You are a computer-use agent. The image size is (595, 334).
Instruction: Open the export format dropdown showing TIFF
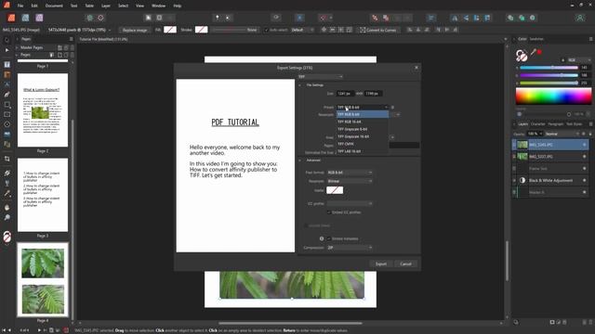coord(320,77)
